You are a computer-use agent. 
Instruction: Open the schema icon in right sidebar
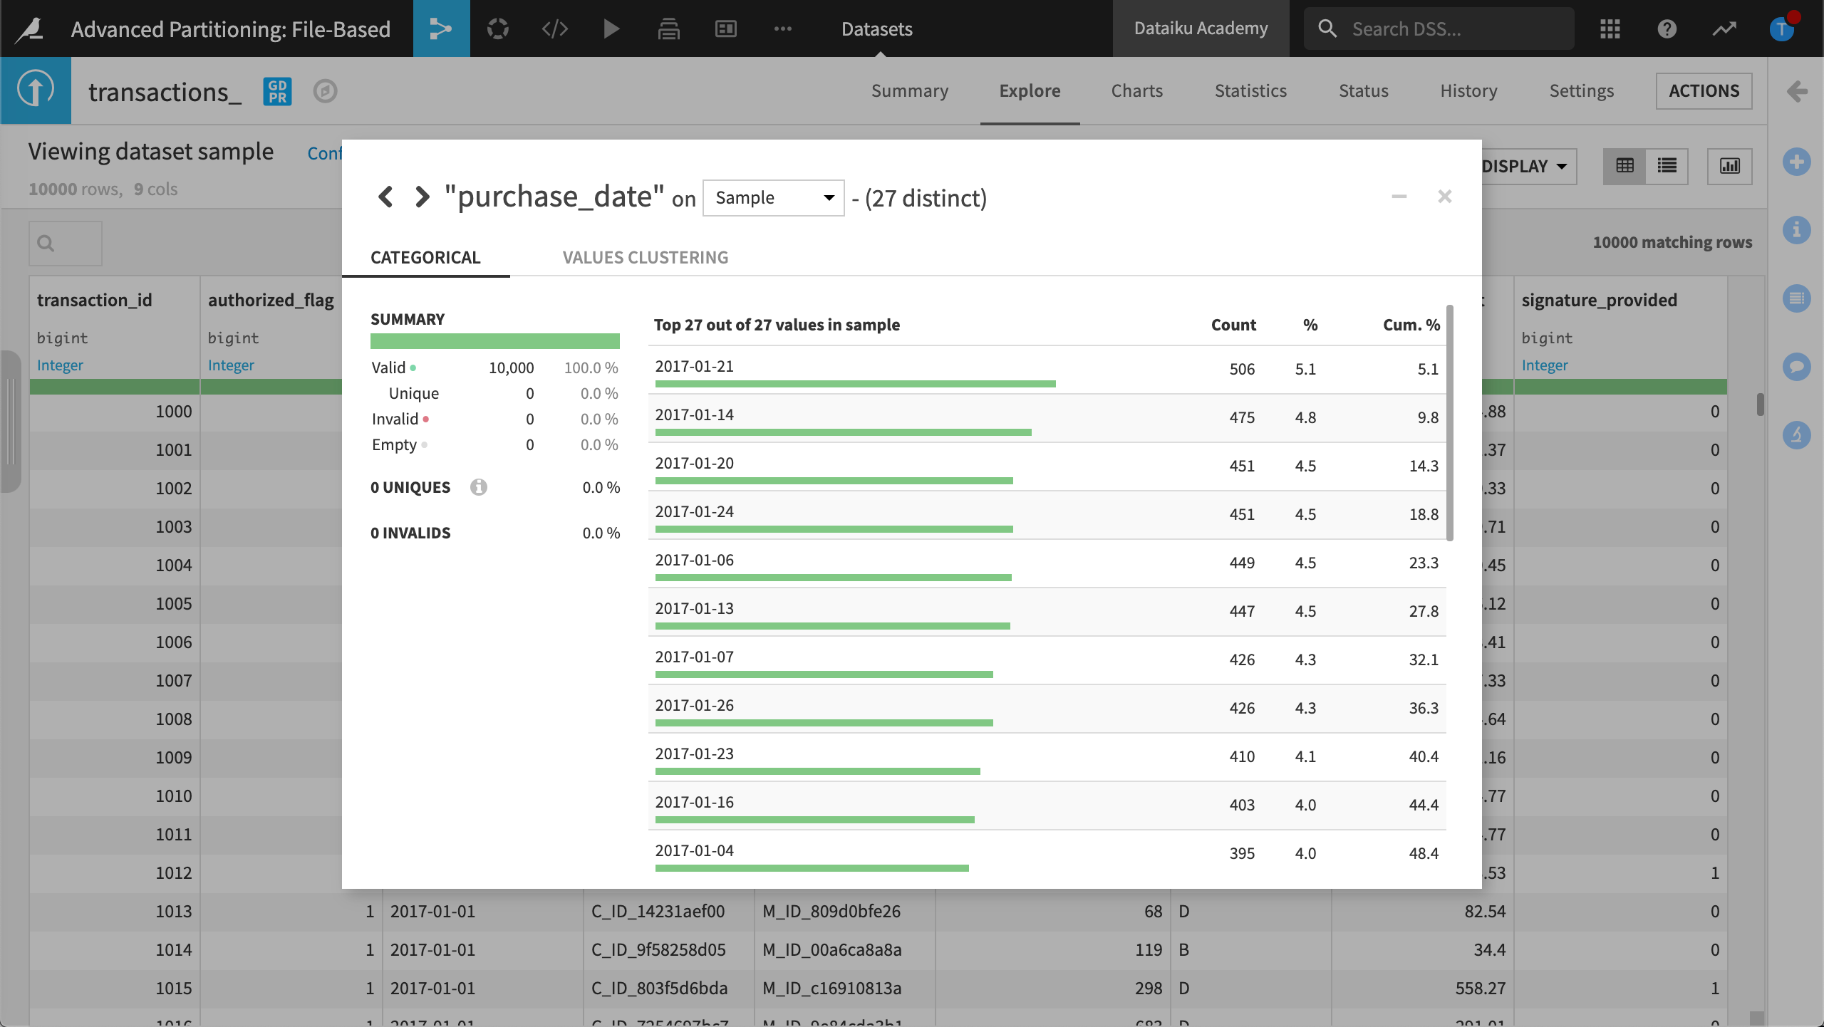click(x=1797, y=298)
